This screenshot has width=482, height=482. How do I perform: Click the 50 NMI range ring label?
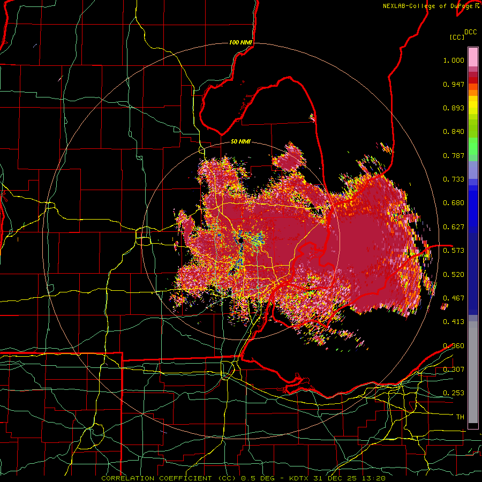pyautogui.click(x=240, y=141)
